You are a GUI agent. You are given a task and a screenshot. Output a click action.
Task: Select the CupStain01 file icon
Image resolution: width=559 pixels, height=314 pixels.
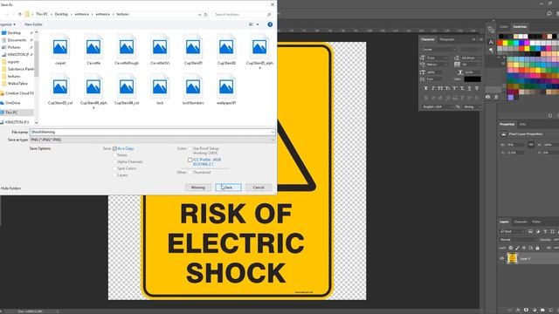tap(193, 50)
